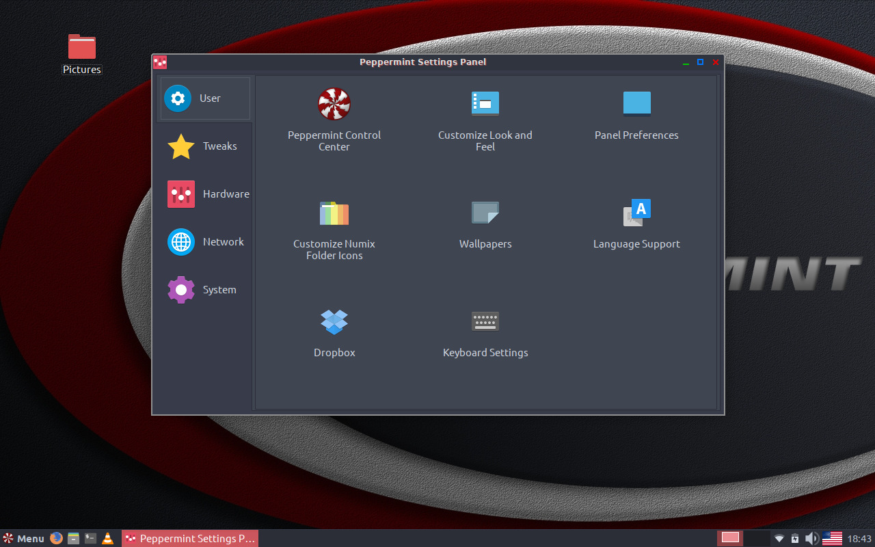Open Peppermint Control Center
875x547 pixels.
334,120
